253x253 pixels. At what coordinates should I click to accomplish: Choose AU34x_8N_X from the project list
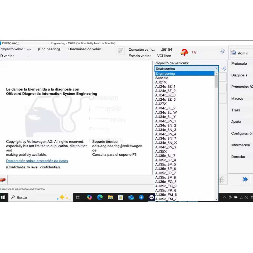184,143
